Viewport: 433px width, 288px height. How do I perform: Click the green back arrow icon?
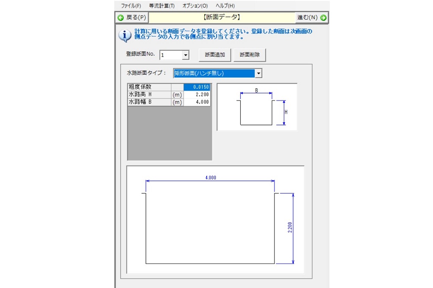click(121, 18)
